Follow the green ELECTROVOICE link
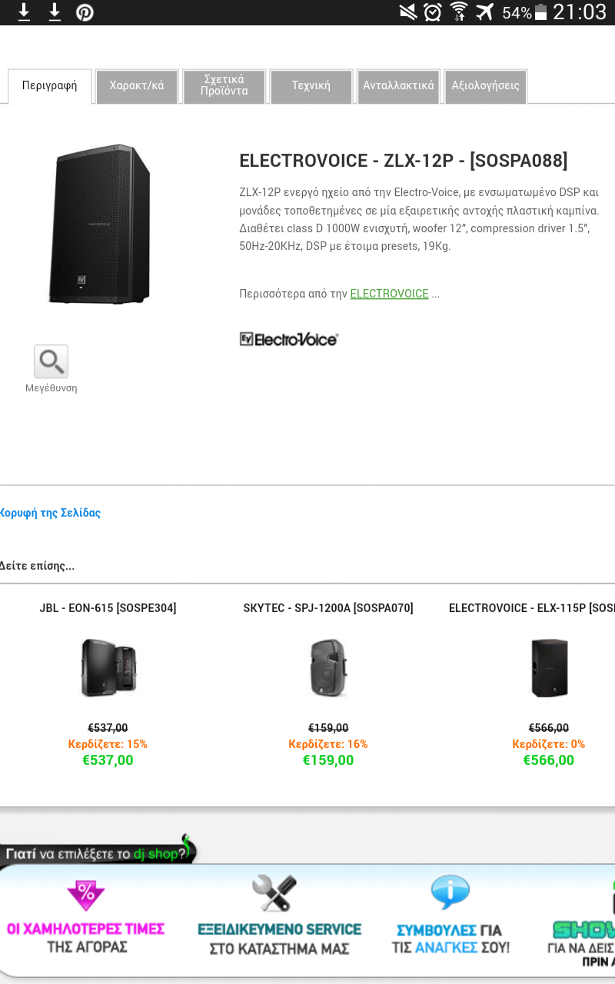The image size is (615, 984). pos(389,294)
